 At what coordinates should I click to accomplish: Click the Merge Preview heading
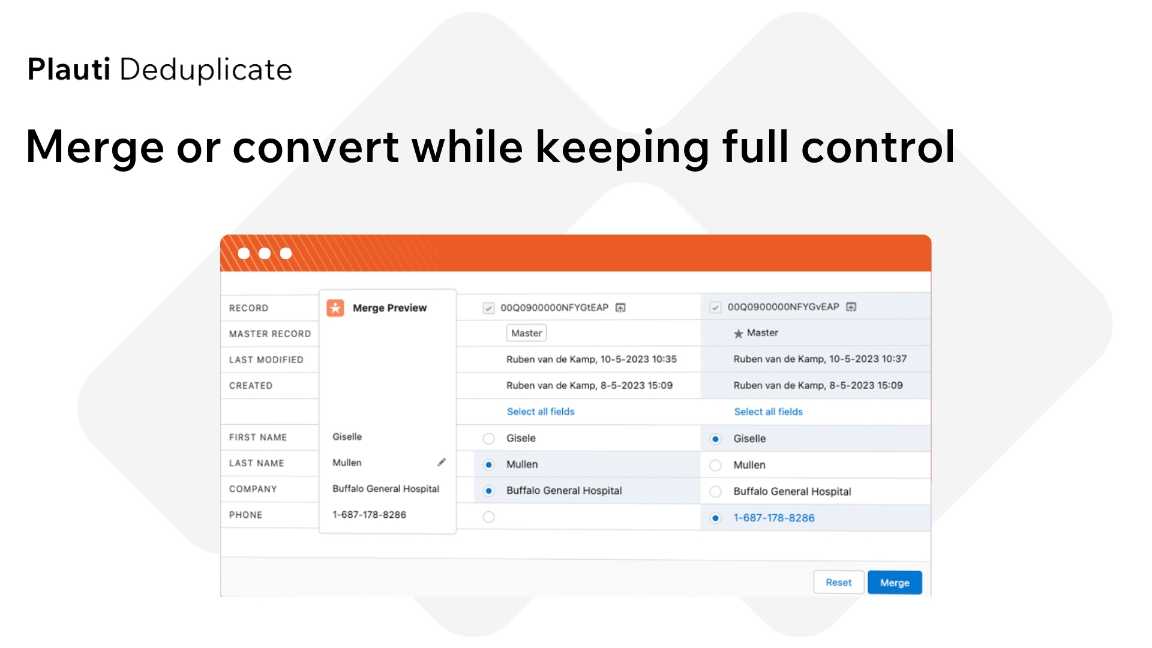pyautogui.click(x=389, y=308)
